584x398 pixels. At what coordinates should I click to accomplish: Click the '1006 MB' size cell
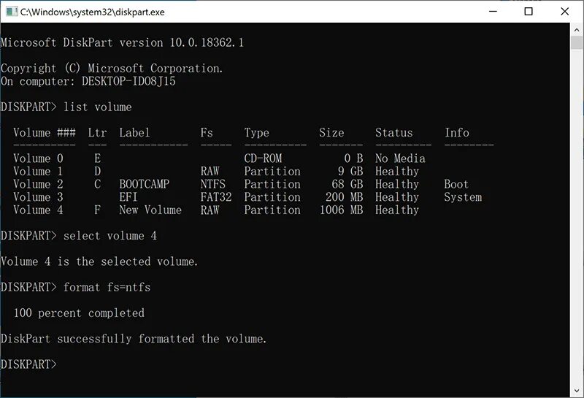(341, 210)
